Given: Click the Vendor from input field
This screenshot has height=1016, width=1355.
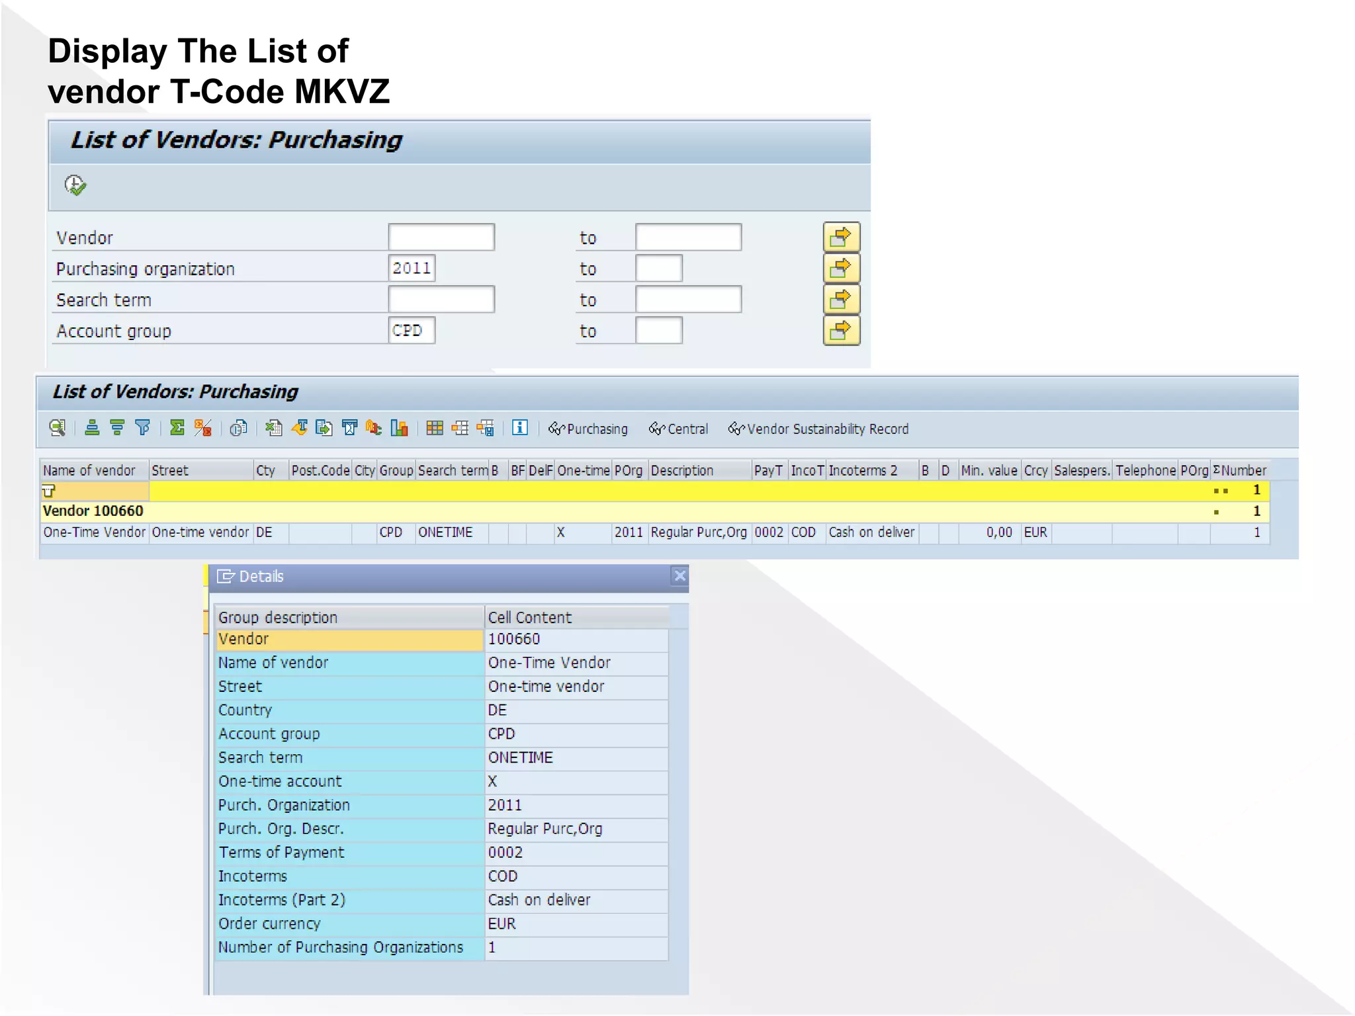Looking at the screenshot, I should click(x=441, y=237).
